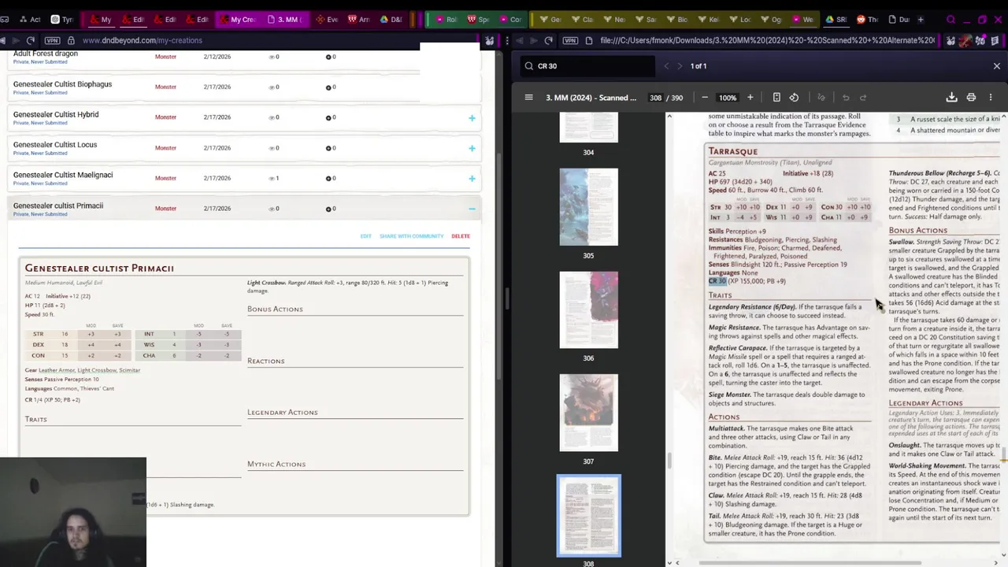Go forward in the PDF browser window
Viewport: 1008px width, 567px height.
(533, 40)
